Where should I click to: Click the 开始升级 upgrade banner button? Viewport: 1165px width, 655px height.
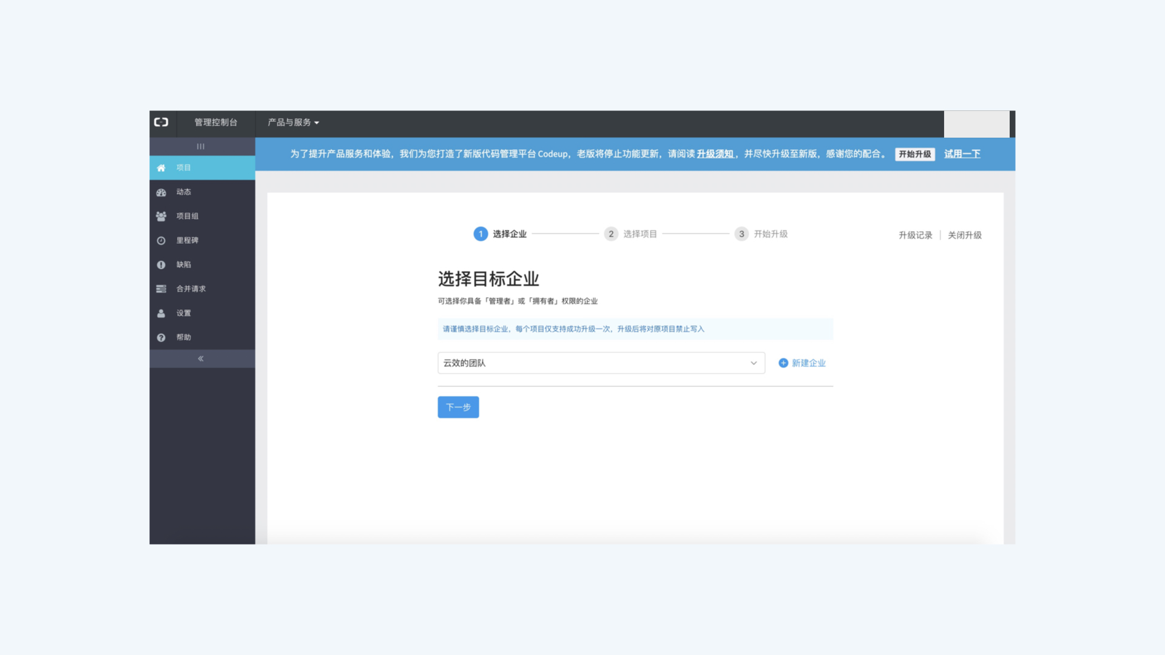(914, 153)
